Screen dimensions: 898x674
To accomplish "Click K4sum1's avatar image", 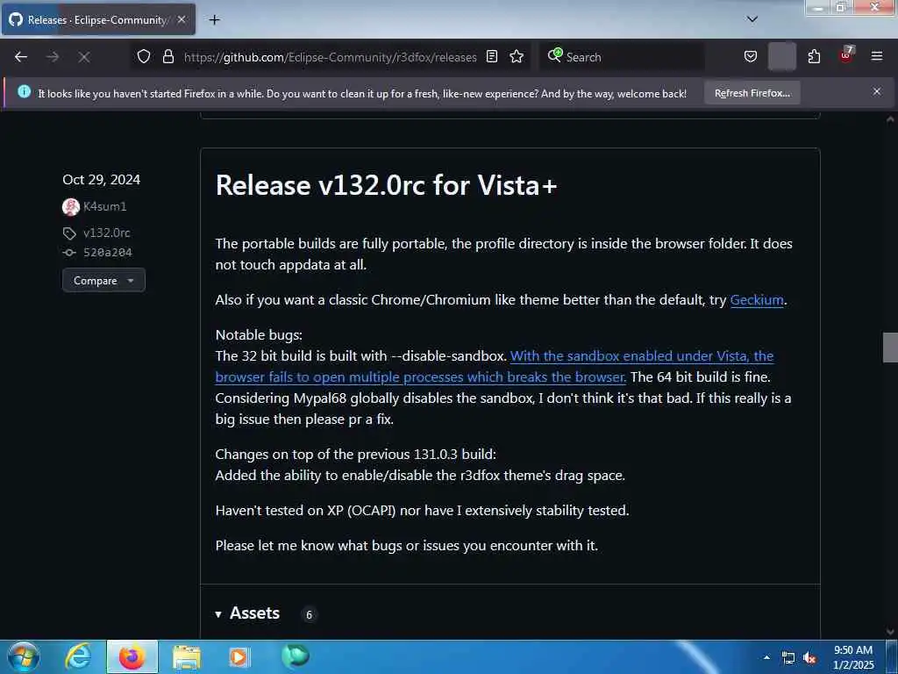I will pos(71,207).
